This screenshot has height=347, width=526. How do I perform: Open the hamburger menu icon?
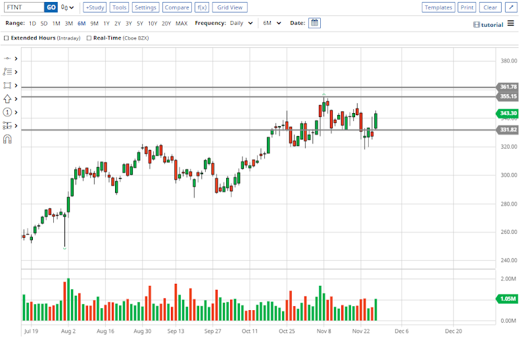[511, 24]
